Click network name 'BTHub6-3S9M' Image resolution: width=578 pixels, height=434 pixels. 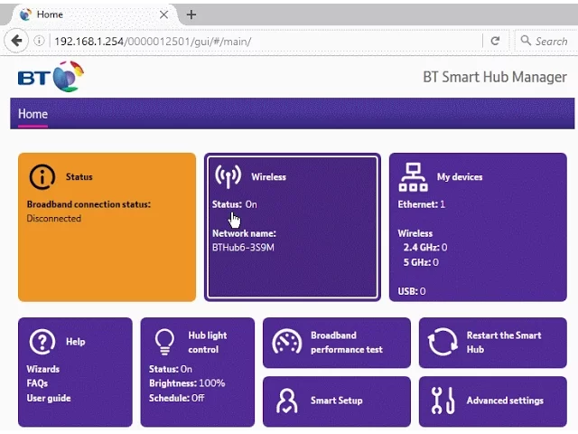tap(243, 247)
